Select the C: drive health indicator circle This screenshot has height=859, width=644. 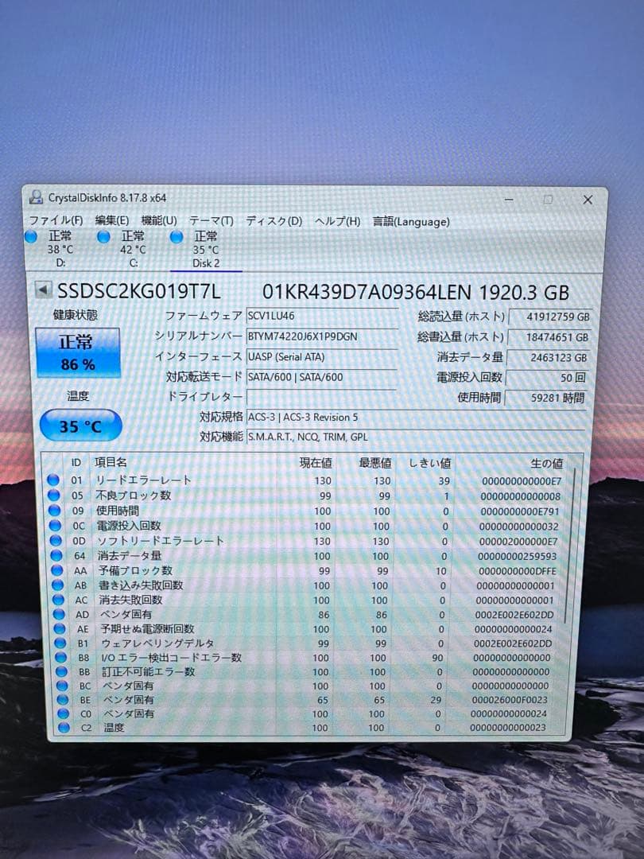105,235
